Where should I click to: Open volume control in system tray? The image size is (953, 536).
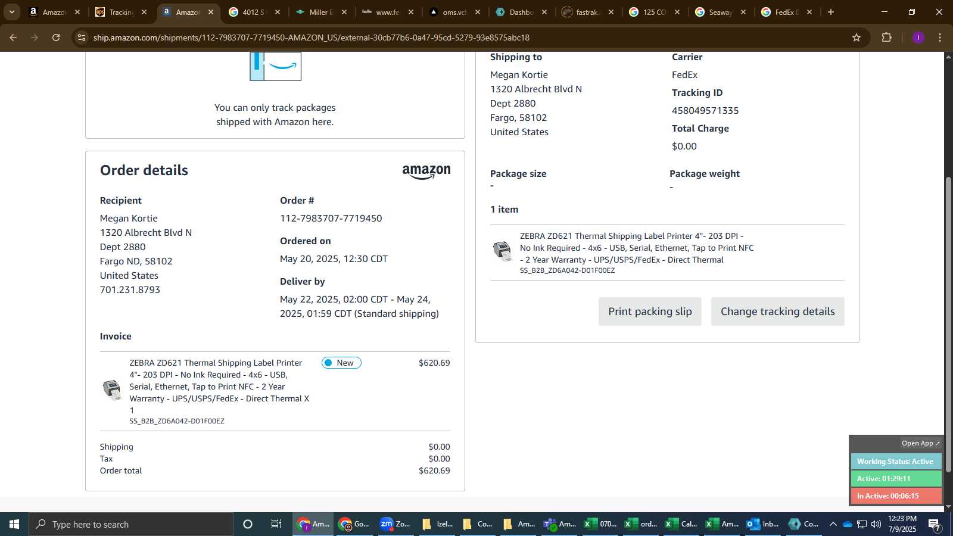[876, 524]
